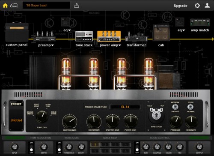Image resolution: width=214 pixels, height=156 pixels.
Task: Go to the Home screen icon
Action: (x=5, y=6)
